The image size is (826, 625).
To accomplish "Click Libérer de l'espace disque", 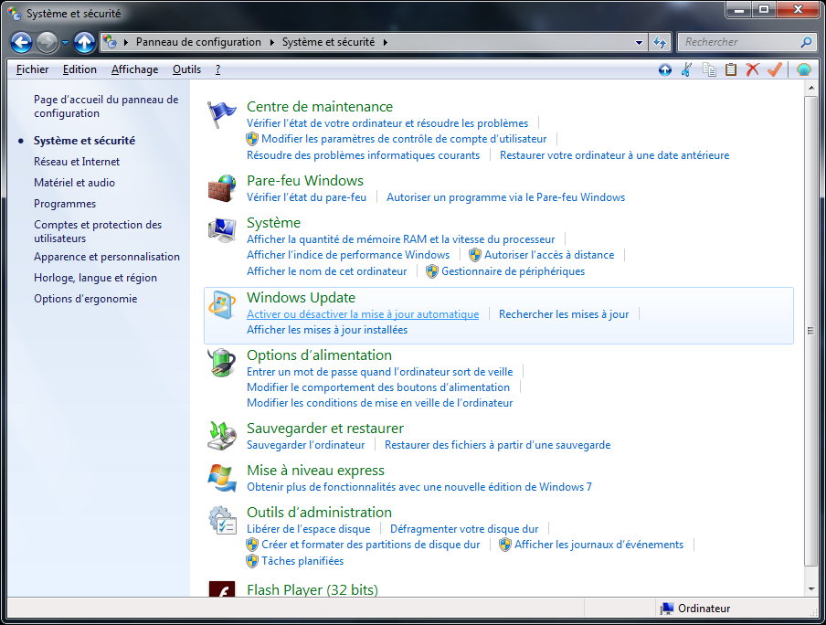I will click(x=309, y=529).
